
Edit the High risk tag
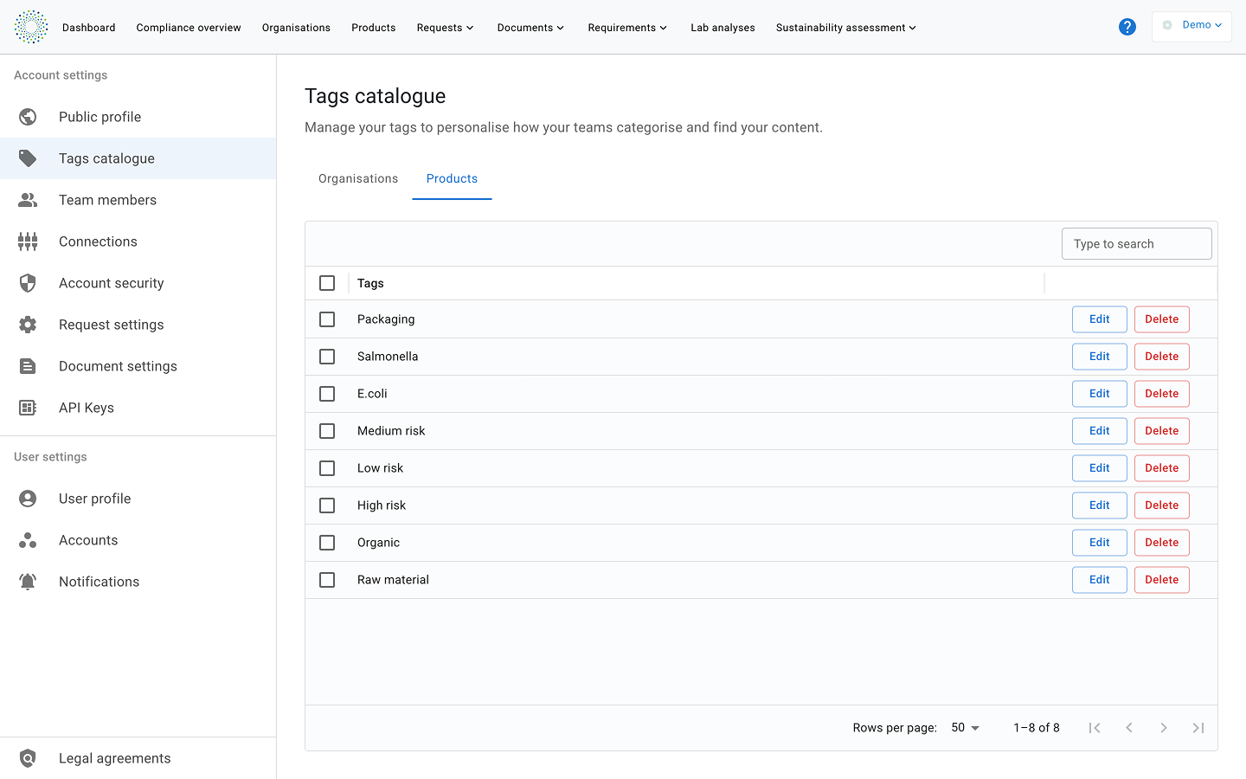click(x=1100, y=505)
